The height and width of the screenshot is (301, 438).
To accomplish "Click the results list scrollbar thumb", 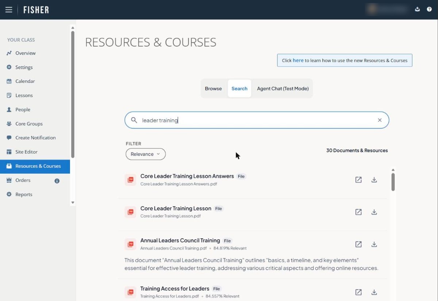I will tap(393, 182).
